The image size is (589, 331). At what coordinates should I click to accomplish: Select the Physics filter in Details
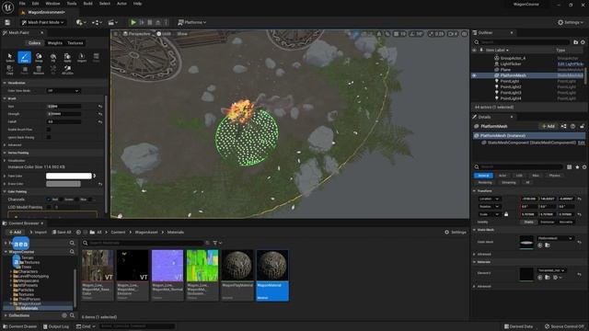pos(554,176)
